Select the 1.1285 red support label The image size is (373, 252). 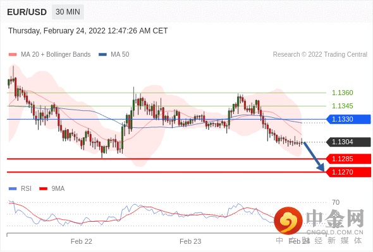pos(348,159)
